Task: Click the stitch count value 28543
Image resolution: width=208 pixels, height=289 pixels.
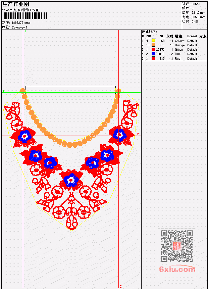Action: click(x=196, y=4)
